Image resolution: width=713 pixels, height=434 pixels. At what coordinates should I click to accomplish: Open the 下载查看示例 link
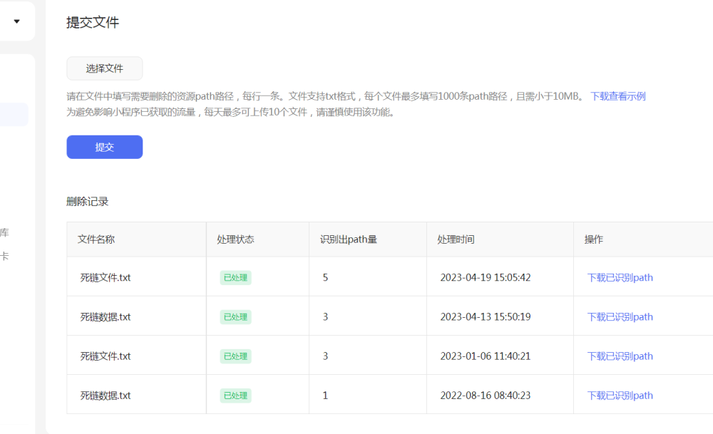[617, 96]
